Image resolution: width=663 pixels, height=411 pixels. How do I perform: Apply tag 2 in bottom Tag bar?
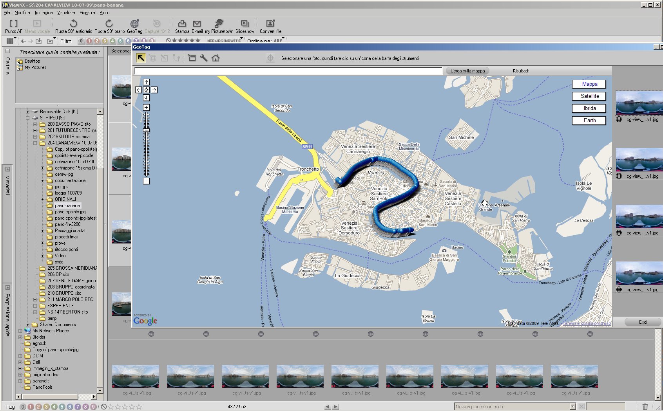coord(38,407)
